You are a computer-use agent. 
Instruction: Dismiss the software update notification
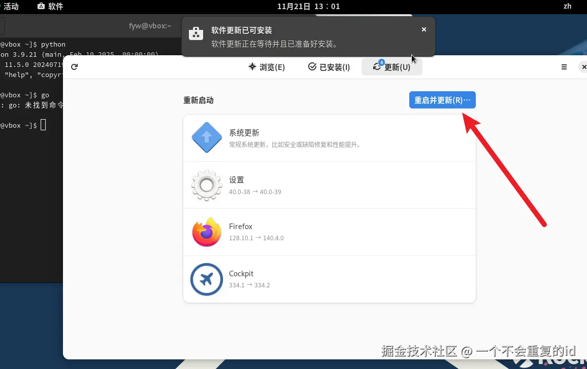(x=424, y=29)
